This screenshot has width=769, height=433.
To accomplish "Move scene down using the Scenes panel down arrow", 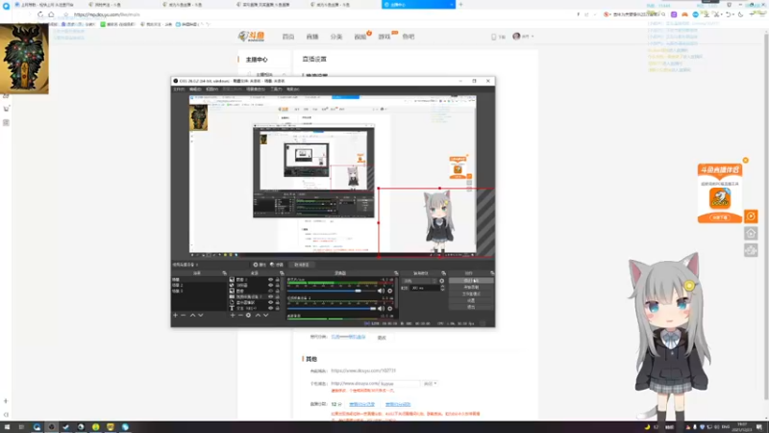I will coord(201,316).
